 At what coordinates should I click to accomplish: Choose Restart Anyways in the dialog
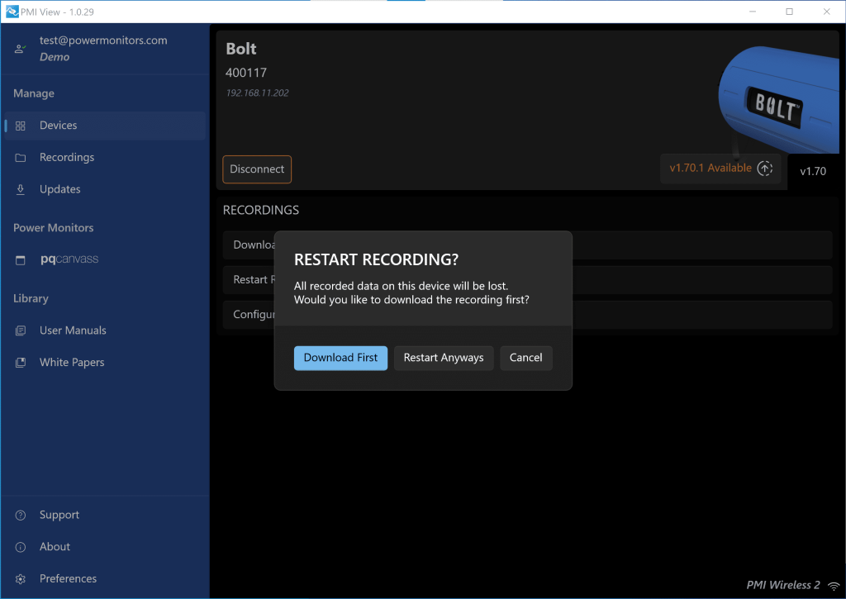point(444,358)
